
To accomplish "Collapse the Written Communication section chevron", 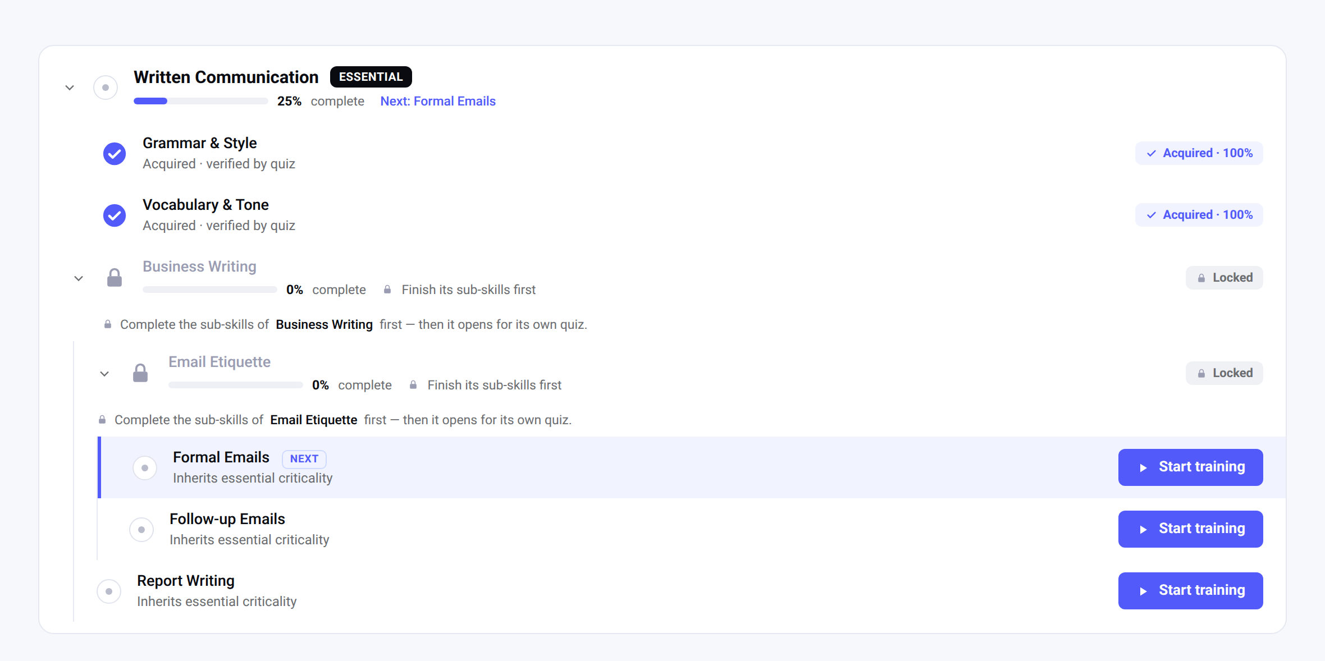I will tap(70, 88).
